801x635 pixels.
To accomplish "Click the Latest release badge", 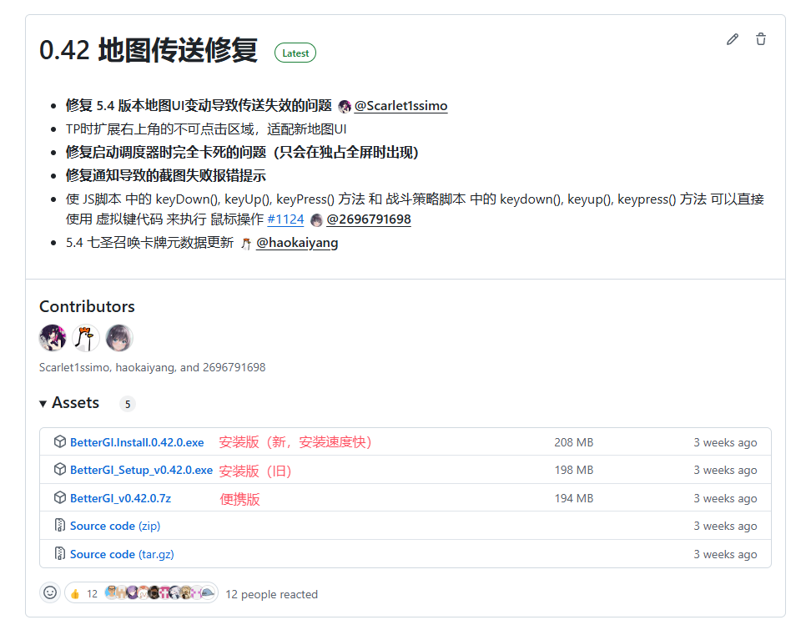I will (295, 53).
